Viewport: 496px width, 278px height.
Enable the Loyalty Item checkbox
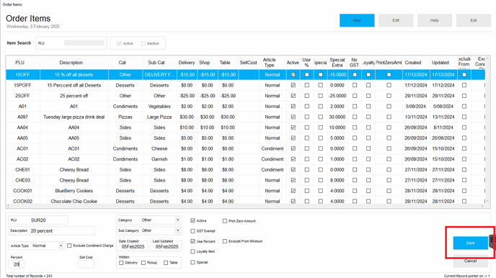(x=192, y=251)
